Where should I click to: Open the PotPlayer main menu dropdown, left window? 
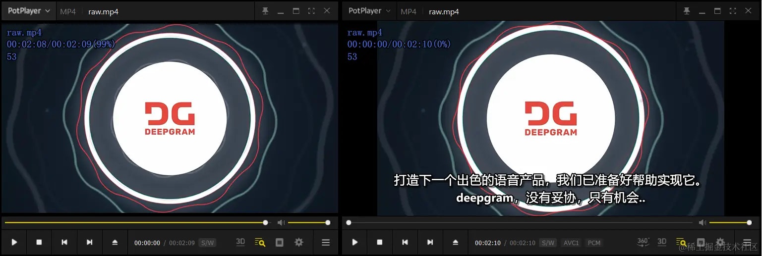pyautogui.click(x=29, y=11)
